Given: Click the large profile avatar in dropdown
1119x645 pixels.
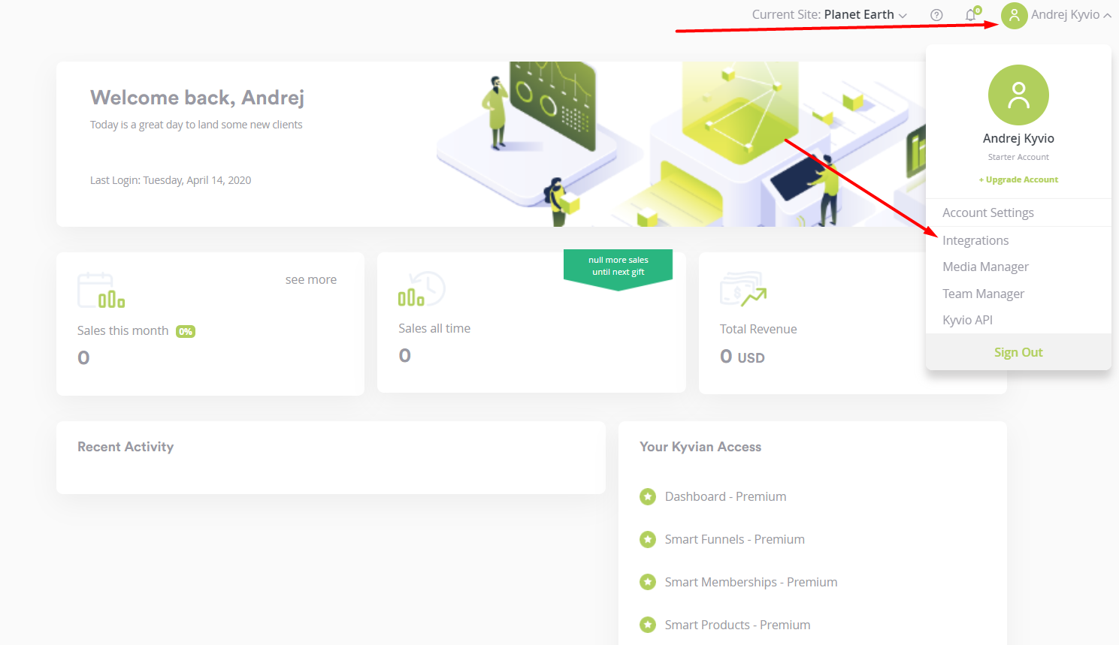Looking at the screenshot, I should (1018, 95).
